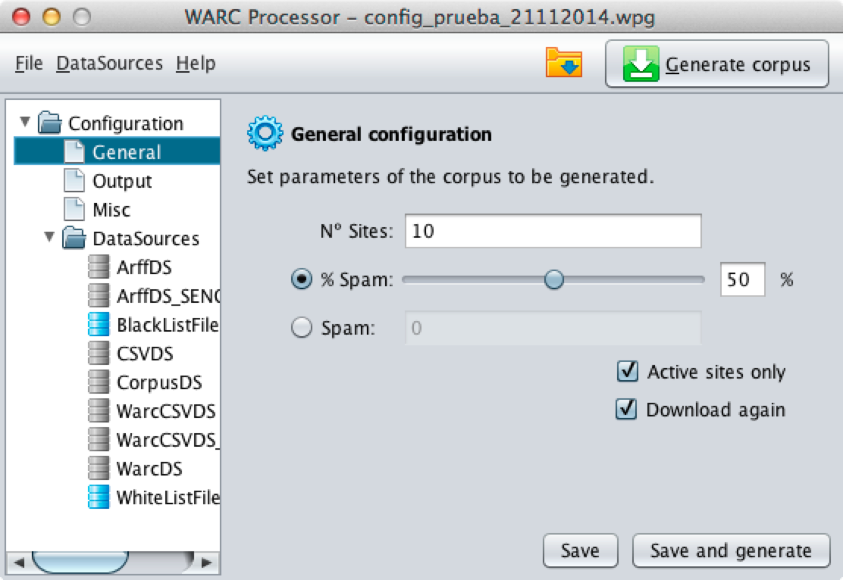Toggle the Download again checkbox
Screen dimensions: 843x580
tap(627, 410)
